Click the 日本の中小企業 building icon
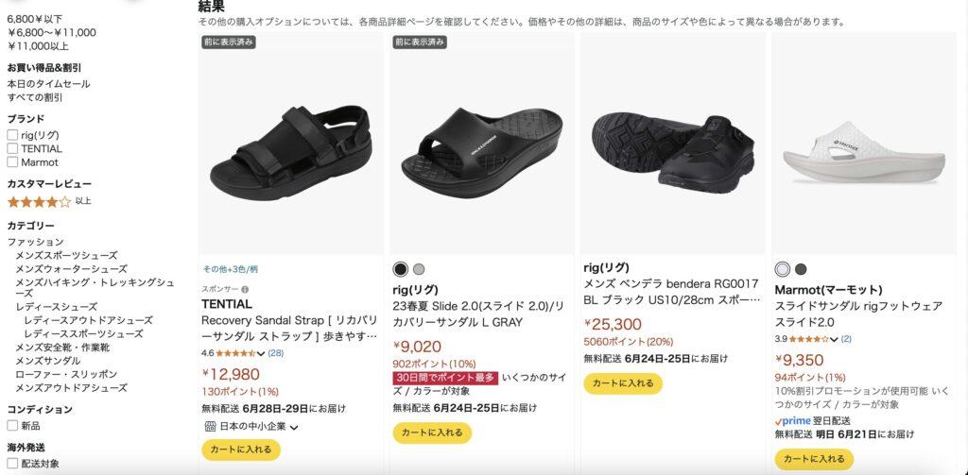 210,426
